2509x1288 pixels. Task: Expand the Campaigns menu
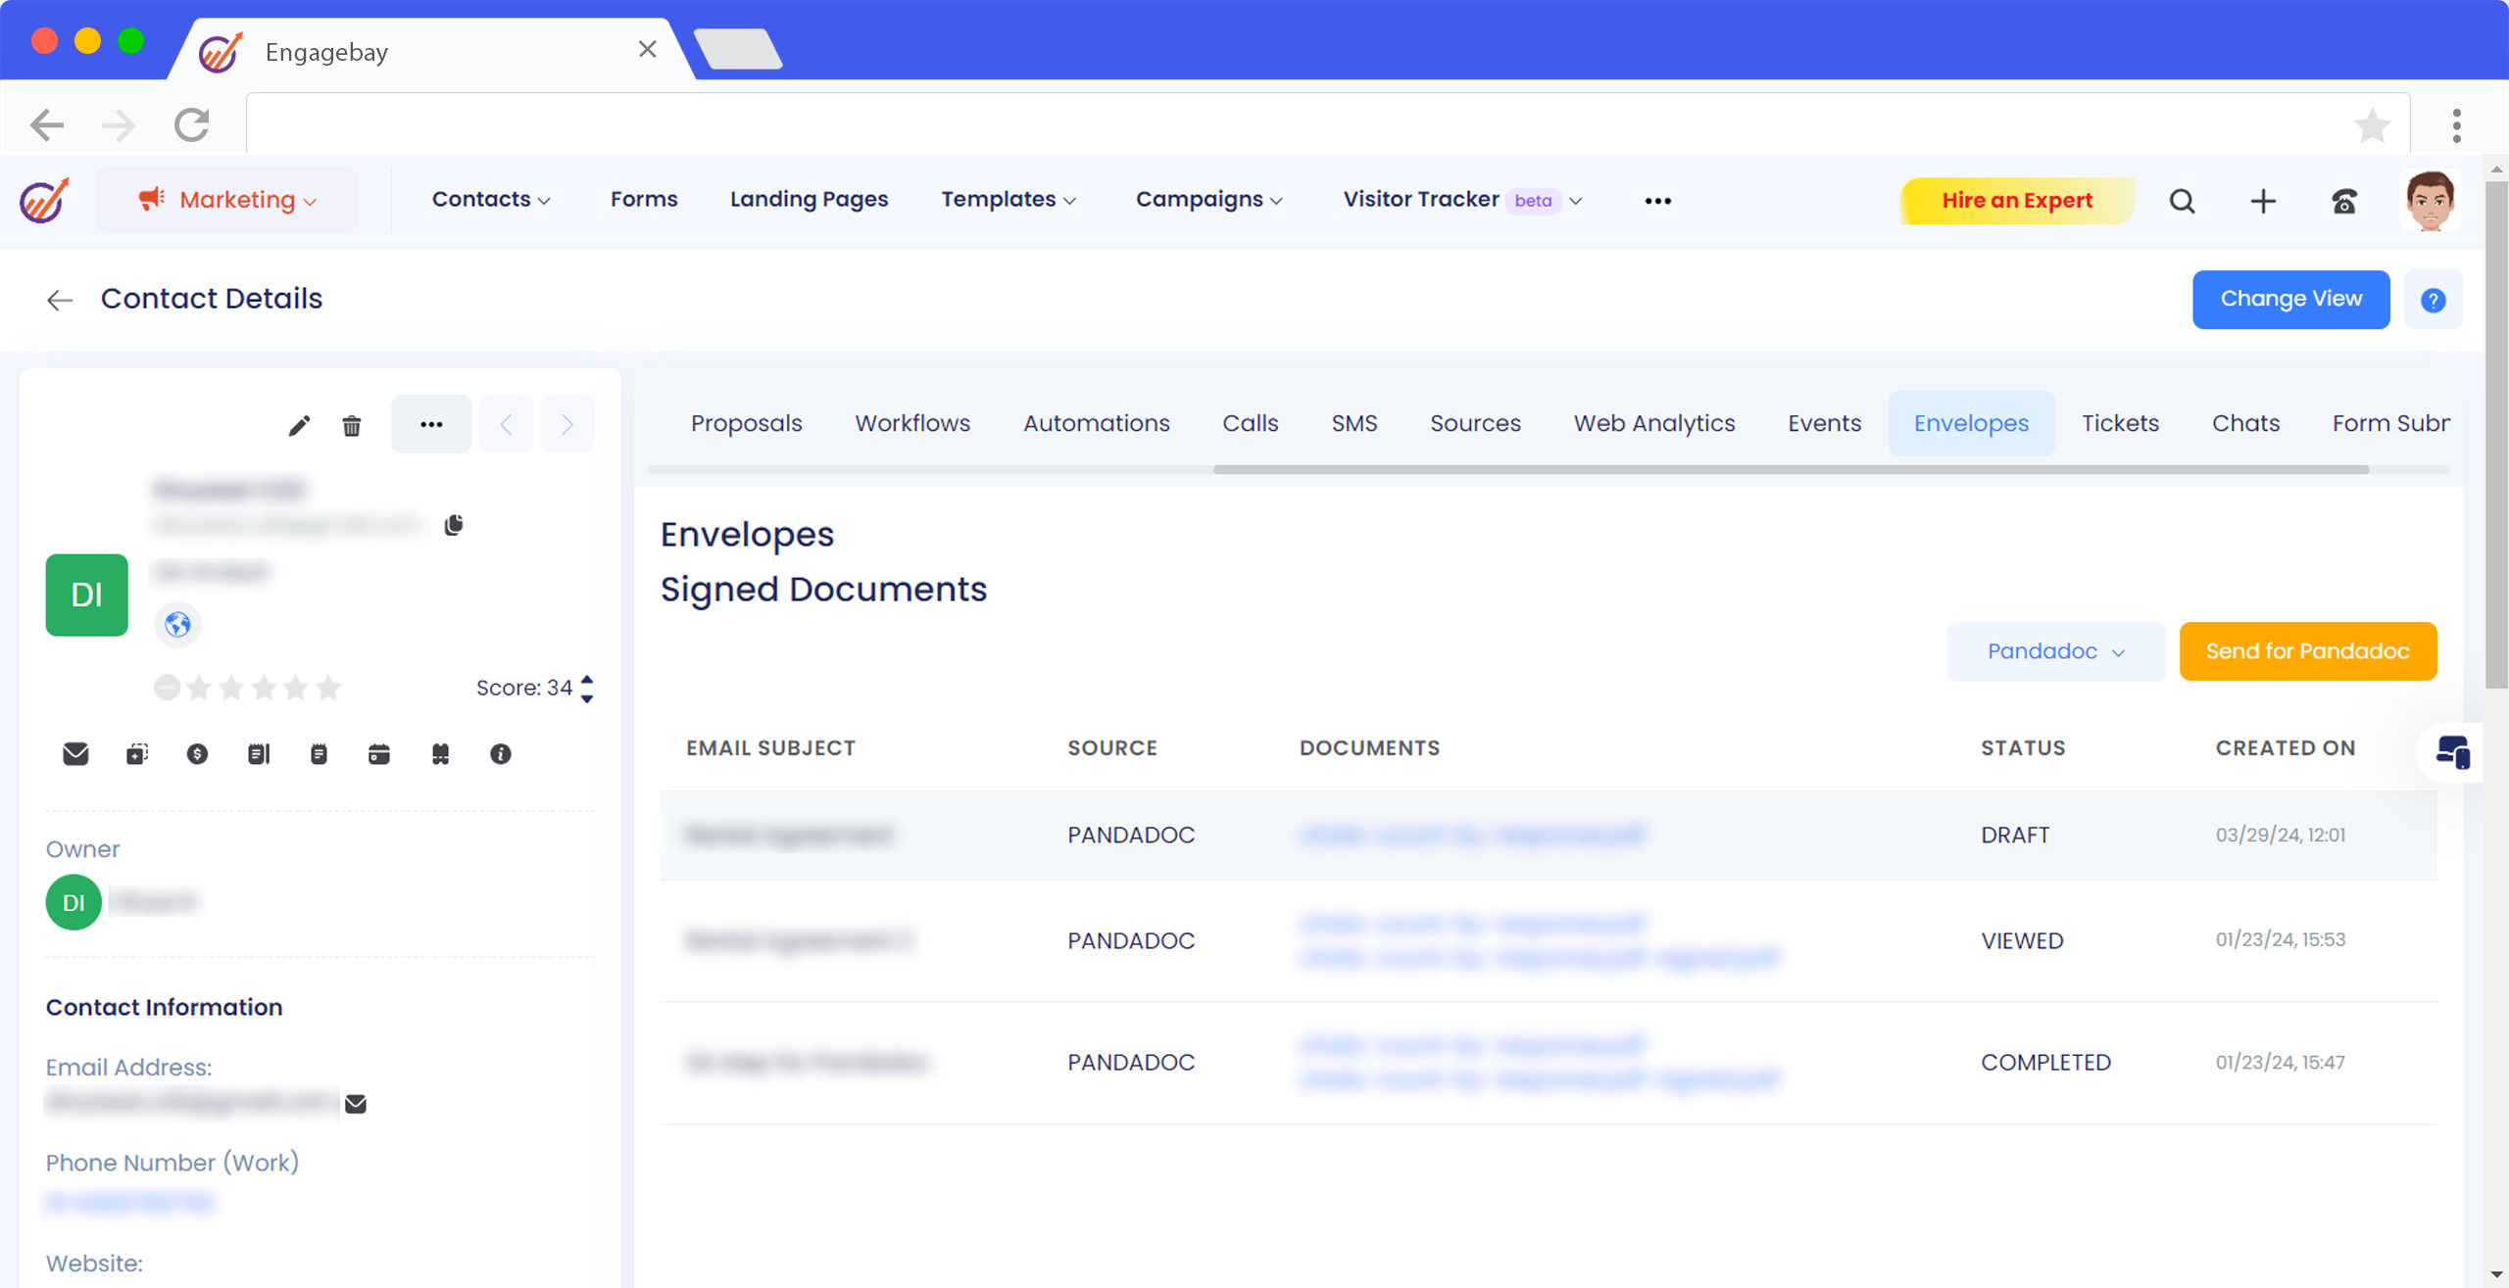1208,200
